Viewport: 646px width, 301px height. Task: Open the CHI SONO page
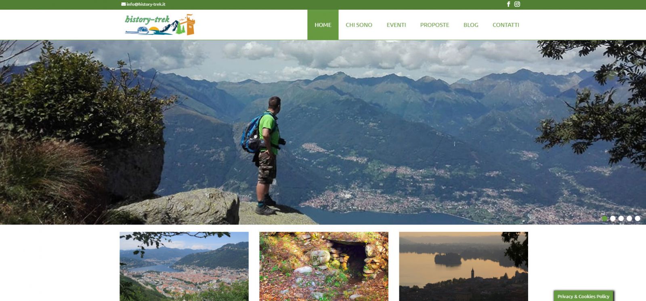[x=359, y=25]
